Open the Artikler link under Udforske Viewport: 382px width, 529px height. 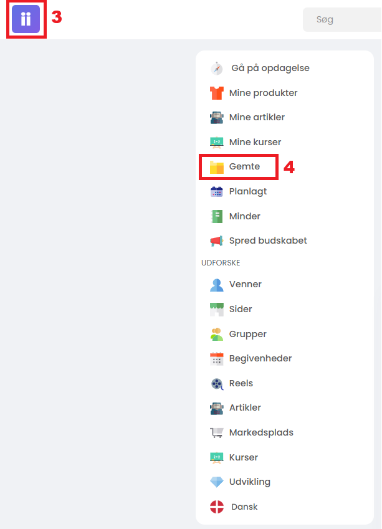coord(245,407)
